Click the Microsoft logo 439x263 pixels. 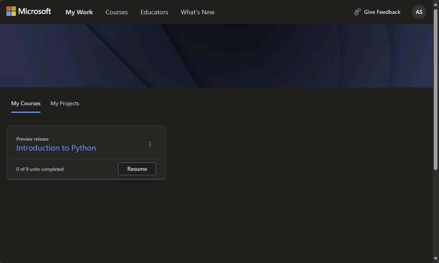[x=28, y=11]
